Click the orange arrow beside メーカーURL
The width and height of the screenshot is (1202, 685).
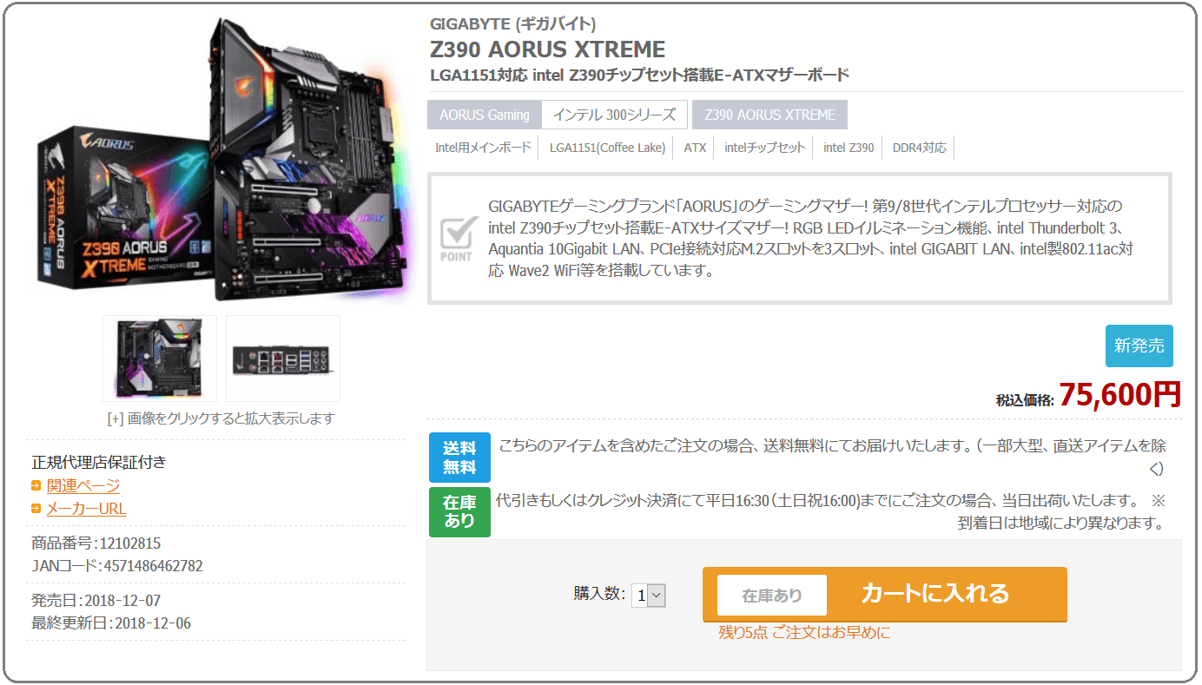point(36,509)
